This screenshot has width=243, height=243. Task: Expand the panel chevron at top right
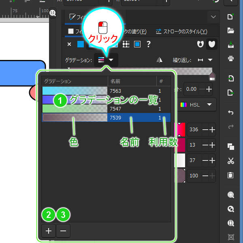click(x=213, y=17)
